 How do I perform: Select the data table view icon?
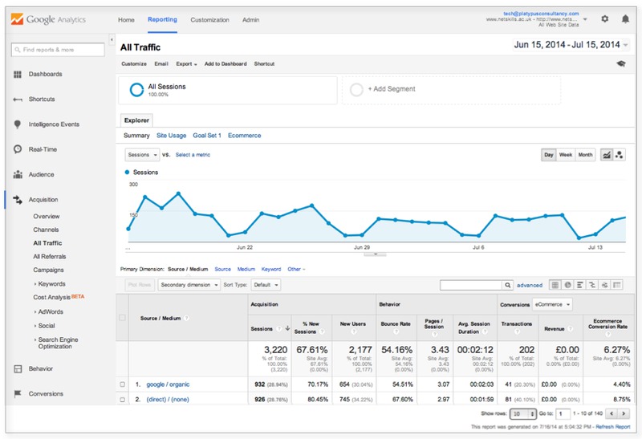pyautogui.click(x=555, y=285)
